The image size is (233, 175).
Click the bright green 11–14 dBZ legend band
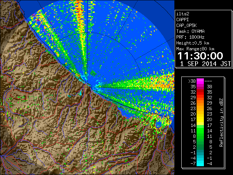200,131
